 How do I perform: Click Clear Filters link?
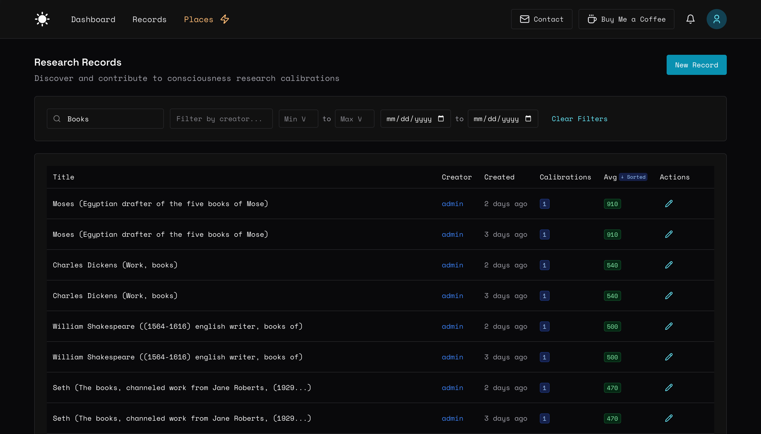579,119
